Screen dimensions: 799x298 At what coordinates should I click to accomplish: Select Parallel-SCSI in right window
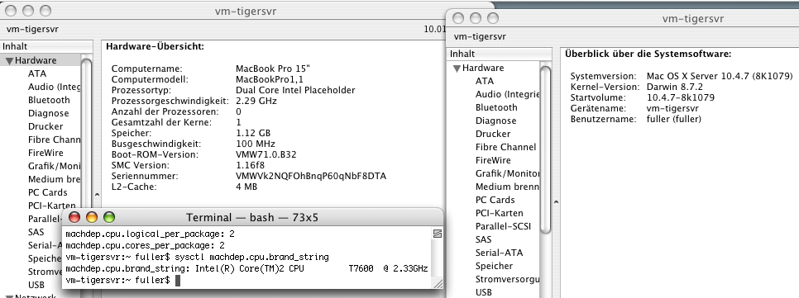click(503, 226)
